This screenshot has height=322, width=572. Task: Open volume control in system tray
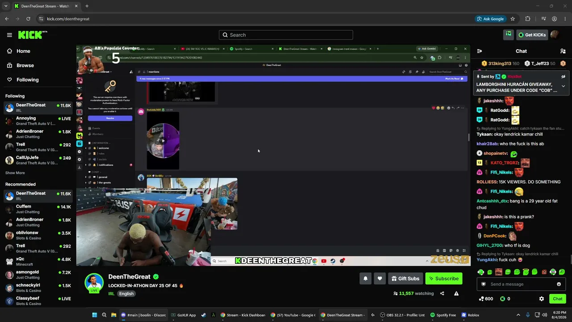click(544, 315)
